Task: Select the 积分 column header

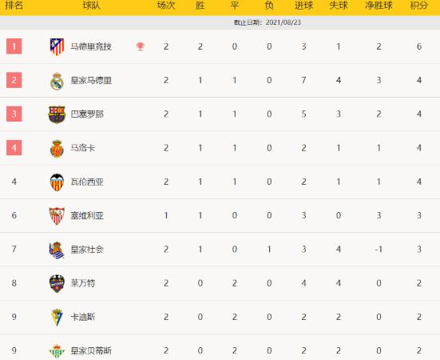Action: (x=419, y=6)
